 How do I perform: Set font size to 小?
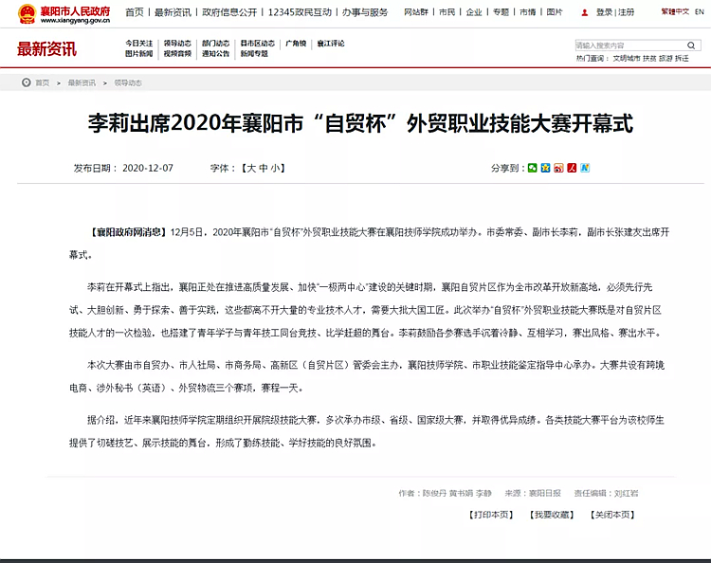pos(276,168)
